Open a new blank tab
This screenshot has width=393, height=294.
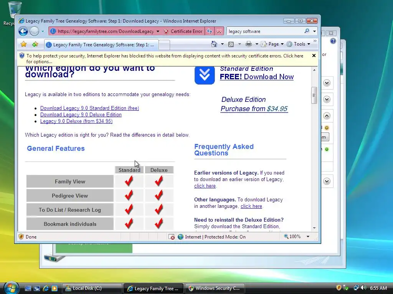[164, 45]
